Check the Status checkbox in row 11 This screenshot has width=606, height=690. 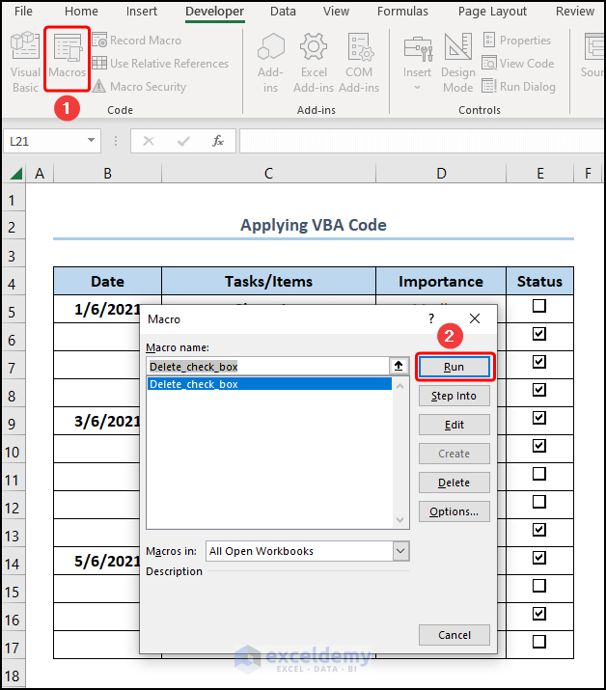[539, 474]
